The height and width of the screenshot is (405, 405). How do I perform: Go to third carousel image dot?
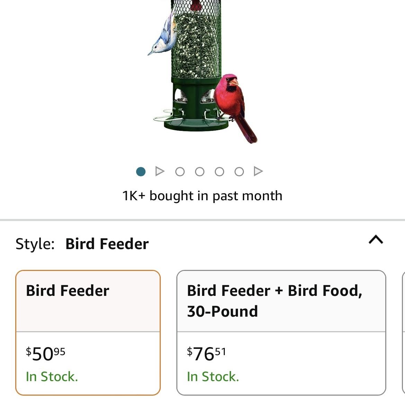[x=180, y=171]
